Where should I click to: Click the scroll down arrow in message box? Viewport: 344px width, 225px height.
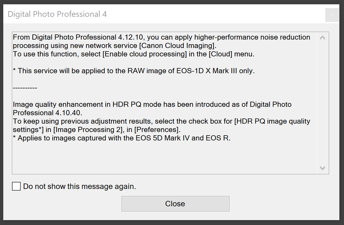click(x=323, y=168)
